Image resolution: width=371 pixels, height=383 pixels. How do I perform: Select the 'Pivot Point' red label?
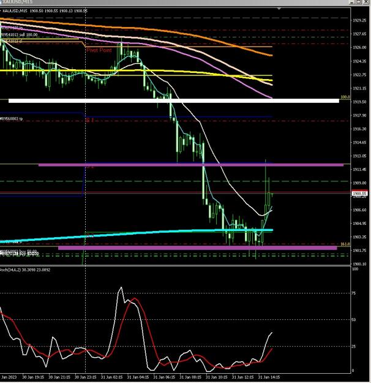(x=99, y=50)
